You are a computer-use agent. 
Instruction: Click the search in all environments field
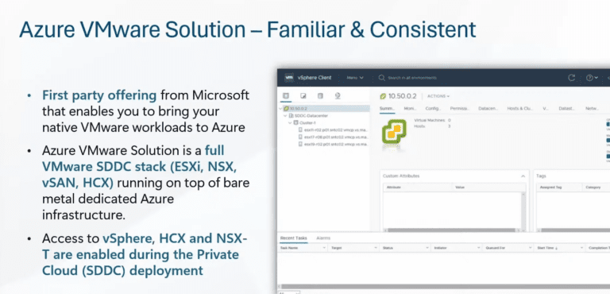[412, 78]
